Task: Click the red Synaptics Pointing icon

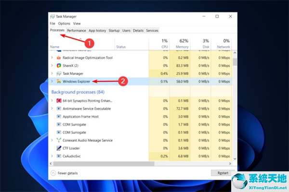Action: tap(59, 101)
